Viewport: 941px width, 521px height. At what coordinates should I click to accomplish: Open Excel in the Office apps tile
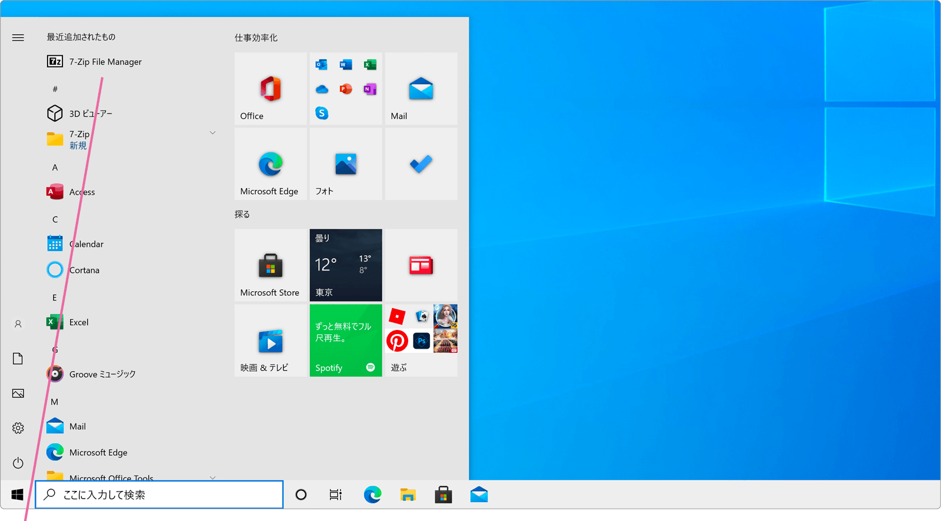[370, 65]
